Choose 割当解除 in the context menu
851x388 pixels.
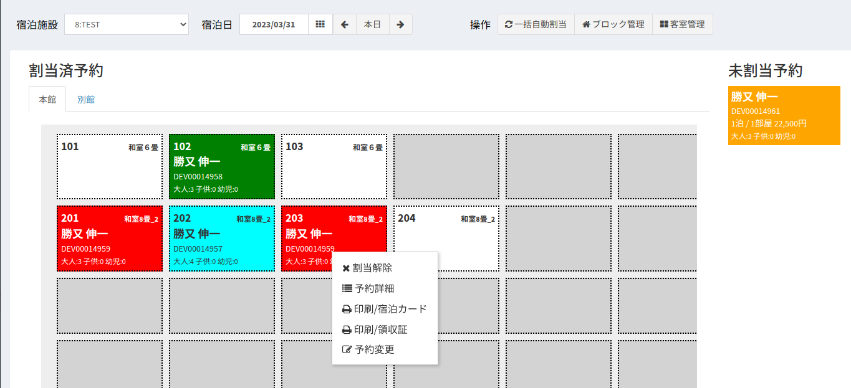point(385,268)
